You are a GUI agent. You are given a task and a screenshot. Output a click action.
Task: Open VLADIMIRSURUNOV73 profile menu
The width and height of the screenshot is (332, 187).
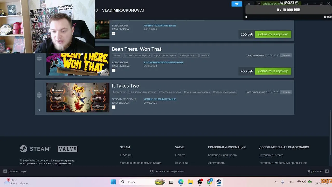pos(123,10)
